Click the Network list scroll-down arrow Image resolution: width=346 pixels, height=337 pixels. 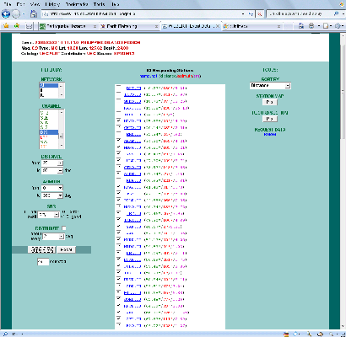point(62,95)
